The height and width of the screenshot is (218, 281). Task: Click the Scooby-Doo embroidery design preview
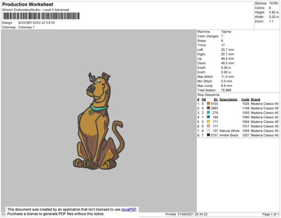[x=98, y=120]
